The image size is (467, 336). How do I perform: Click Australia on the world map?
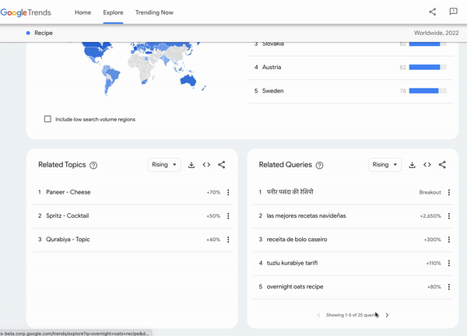188,80
